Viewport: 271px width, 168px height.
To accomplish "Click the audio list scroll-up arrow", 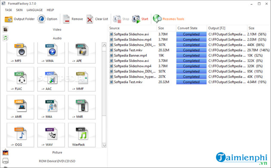I will click(104, 45).
